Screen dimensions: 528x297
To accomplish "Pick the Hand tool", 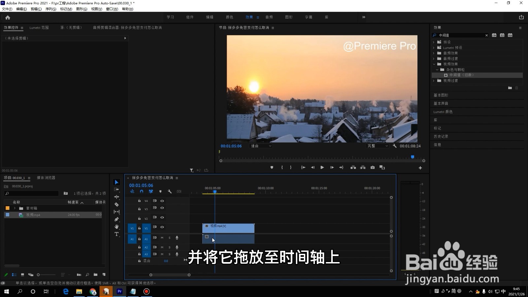I will (117, 227).
